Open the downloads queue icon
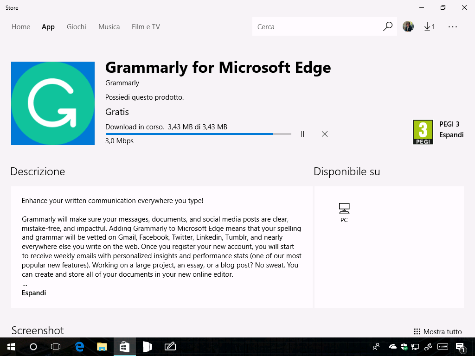 pos(429,26)
